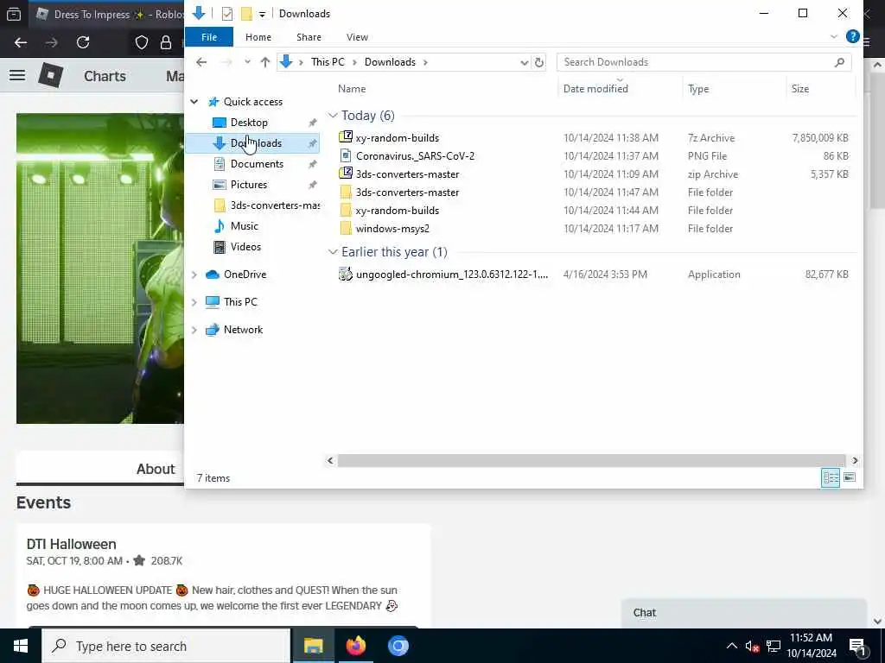Select Documents in Quick access
This screenshot has width=885, height=663.
(257, 163)
